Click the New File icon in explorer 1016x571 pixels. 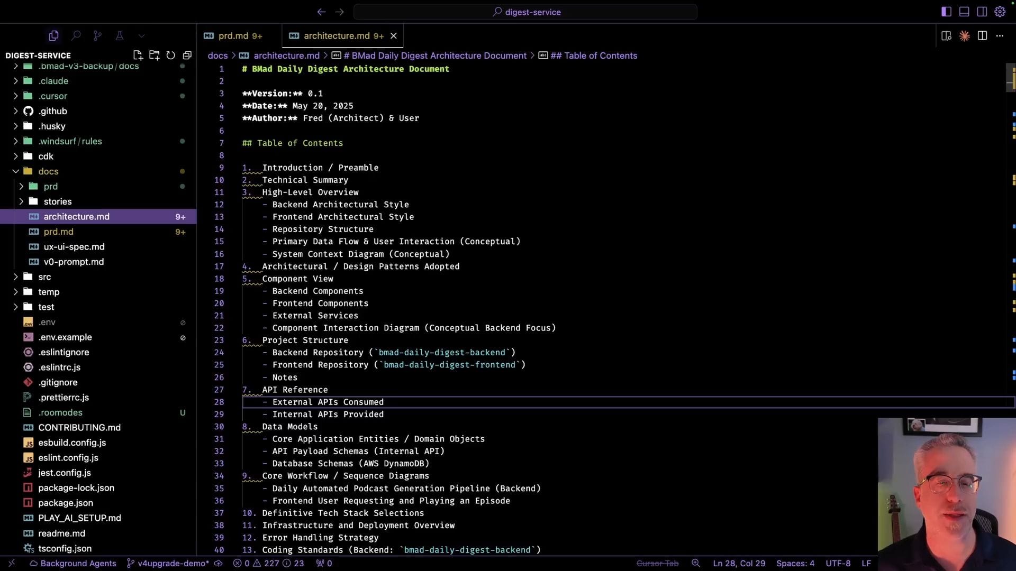pyautogui.click(x=138, y=55)
